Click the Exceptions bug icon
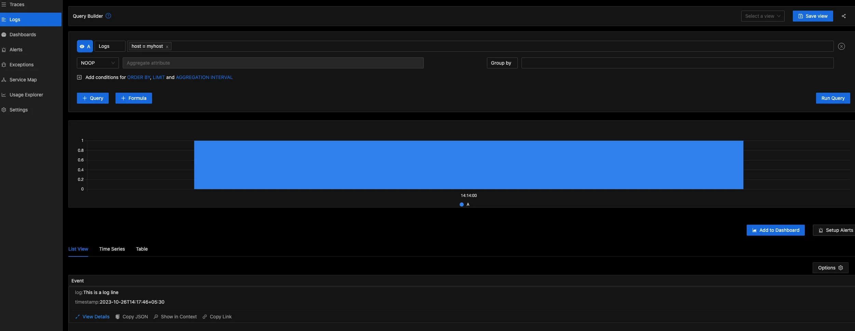 click(4, 65)
